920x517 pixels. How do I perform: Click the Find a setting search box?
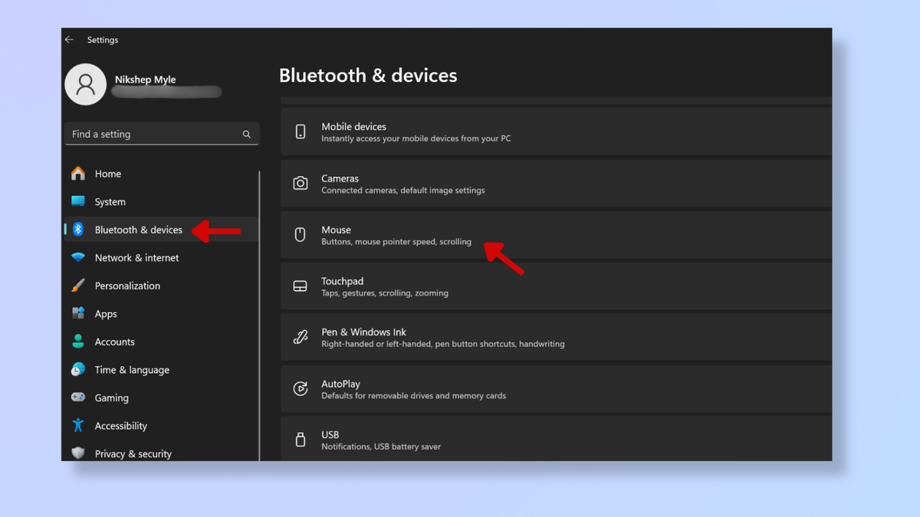tap(153, 133)
